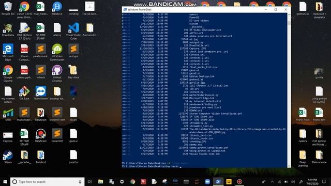
Task: Select streamlit_test file icon
Action: click(x=57, y=114)
